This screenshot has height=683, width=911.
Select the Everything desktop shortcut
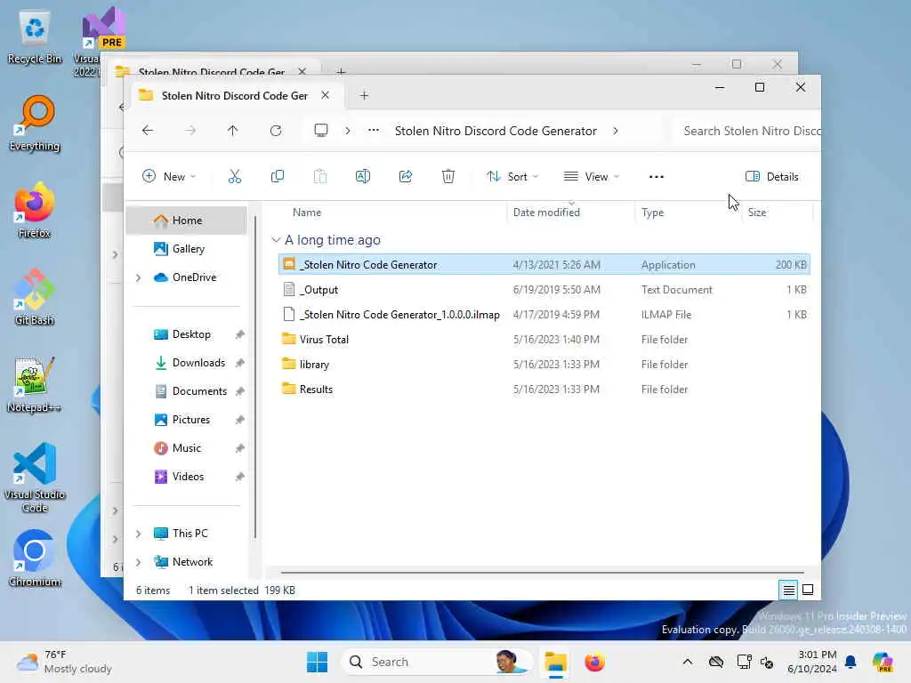[x=35, y=124]
